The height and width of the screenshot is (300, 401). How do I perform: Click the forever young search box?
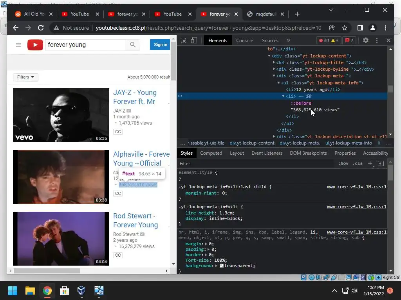(x=85, y=45)
